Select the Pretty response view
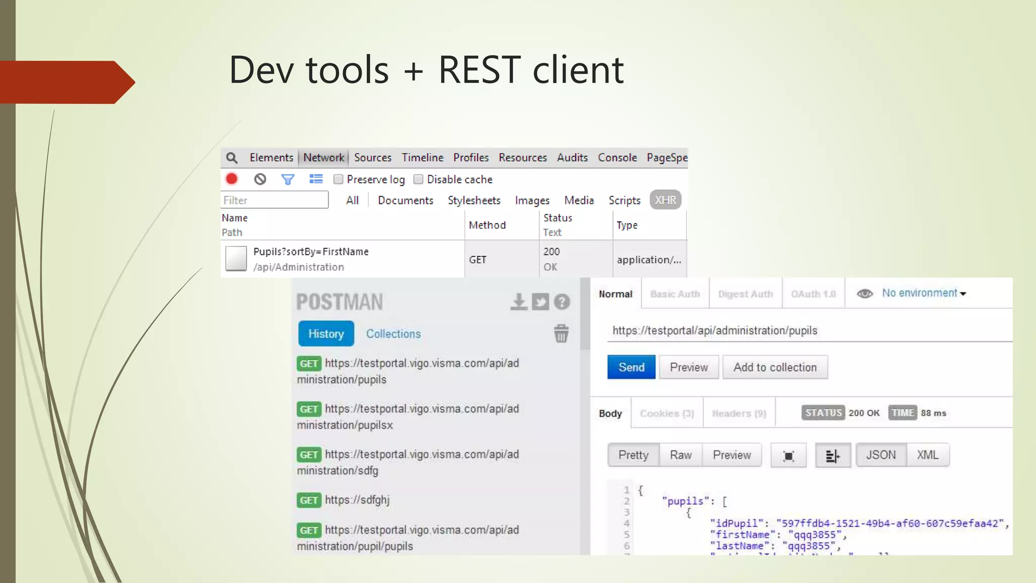1036x583 pixels. [633, 455]
